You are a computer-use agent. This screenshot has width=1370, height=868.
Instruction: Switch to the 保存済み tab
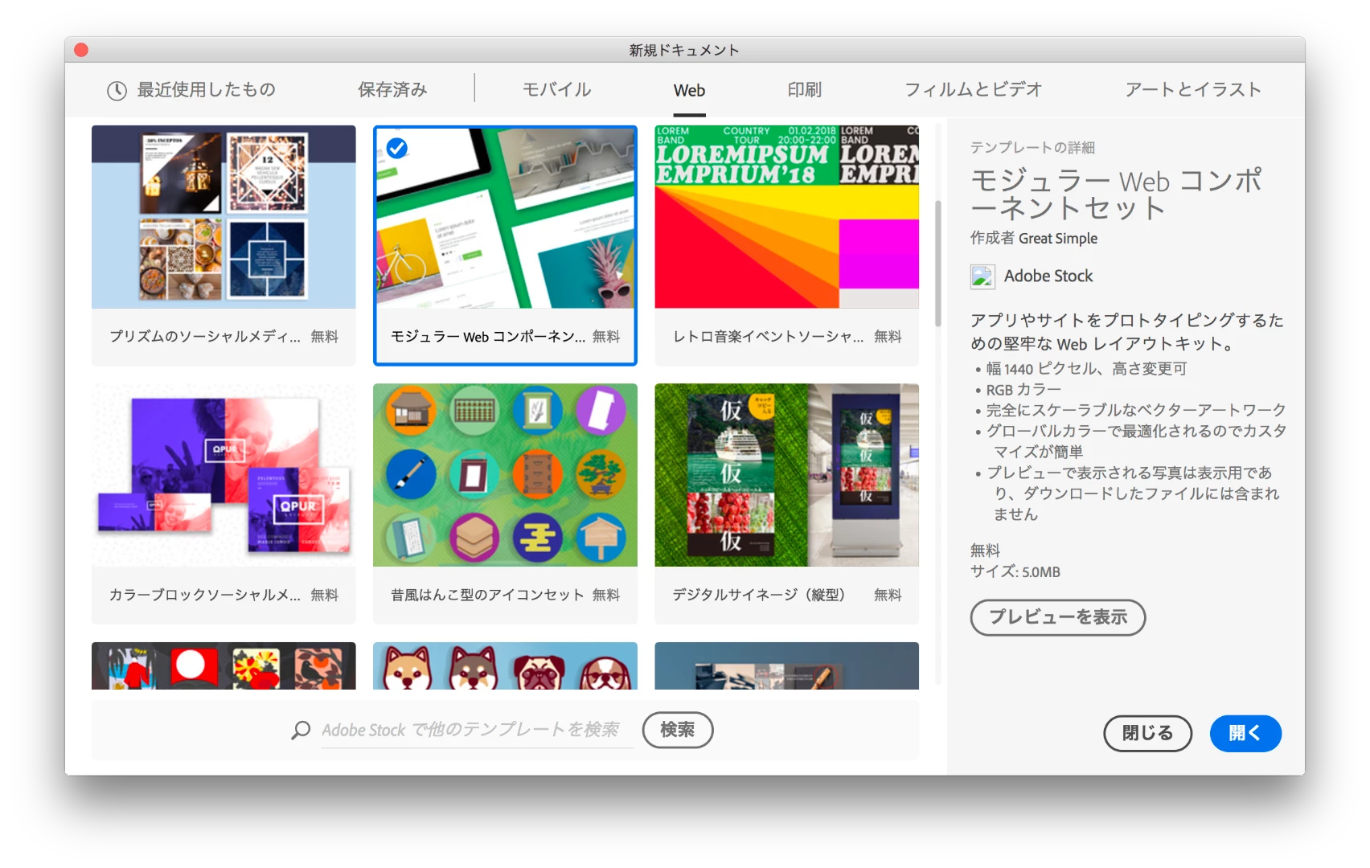click(392, 90)
